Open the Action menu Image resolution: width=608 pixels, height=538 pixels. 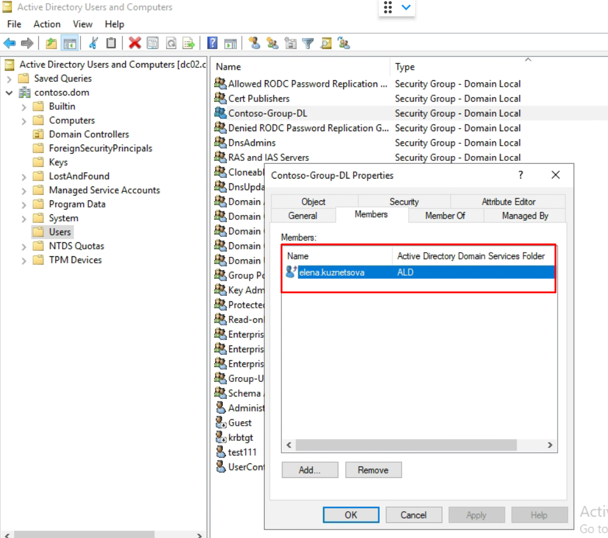[x=47, y=24]
